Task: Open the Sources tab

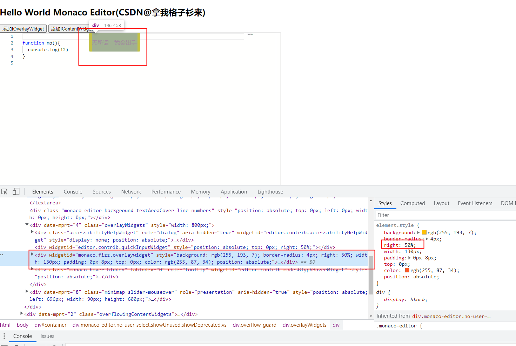Action: point(102,192)
